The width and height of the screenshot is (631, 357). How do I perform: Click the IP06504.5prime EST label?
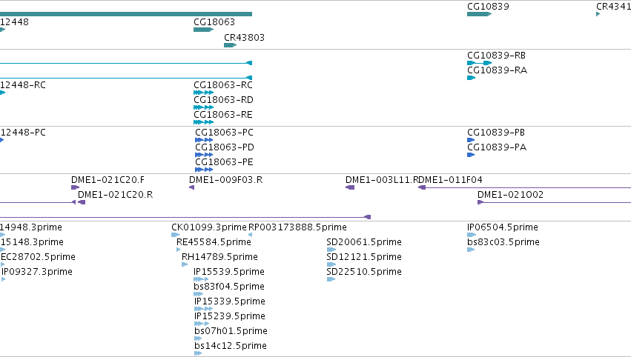click(502, 227)
